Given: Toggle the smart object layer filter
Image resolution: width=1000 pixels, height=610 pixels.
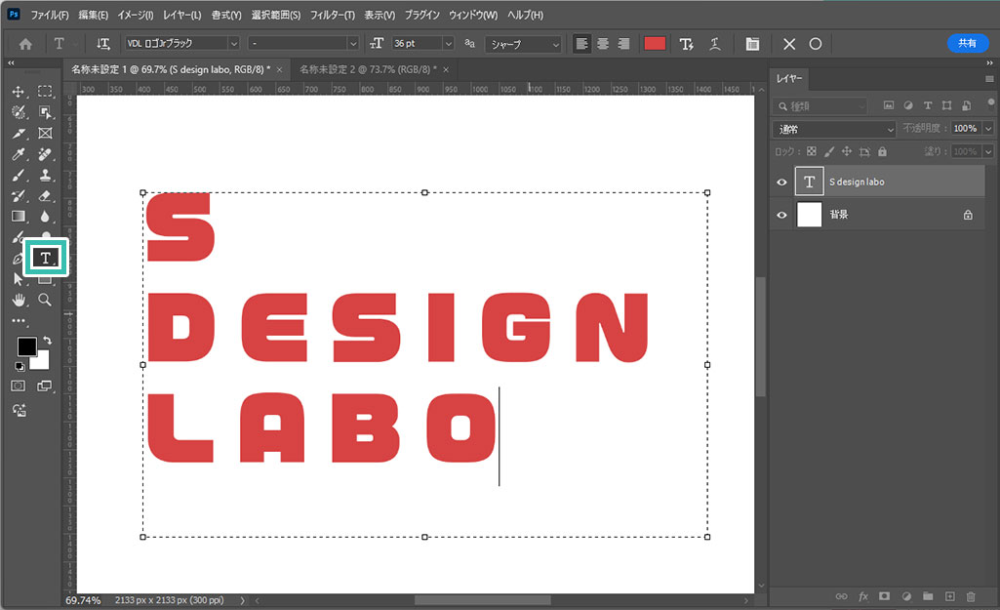Looking at the screenshot, I should [966, 105].
